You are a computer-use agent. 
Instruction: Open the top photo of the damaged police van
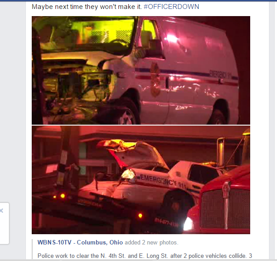(141, 70)
